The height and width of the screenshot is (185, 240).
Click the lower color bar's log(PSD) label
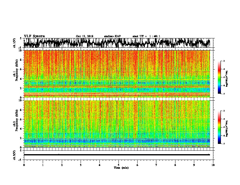pyautogui.click(x=227, y=128)
